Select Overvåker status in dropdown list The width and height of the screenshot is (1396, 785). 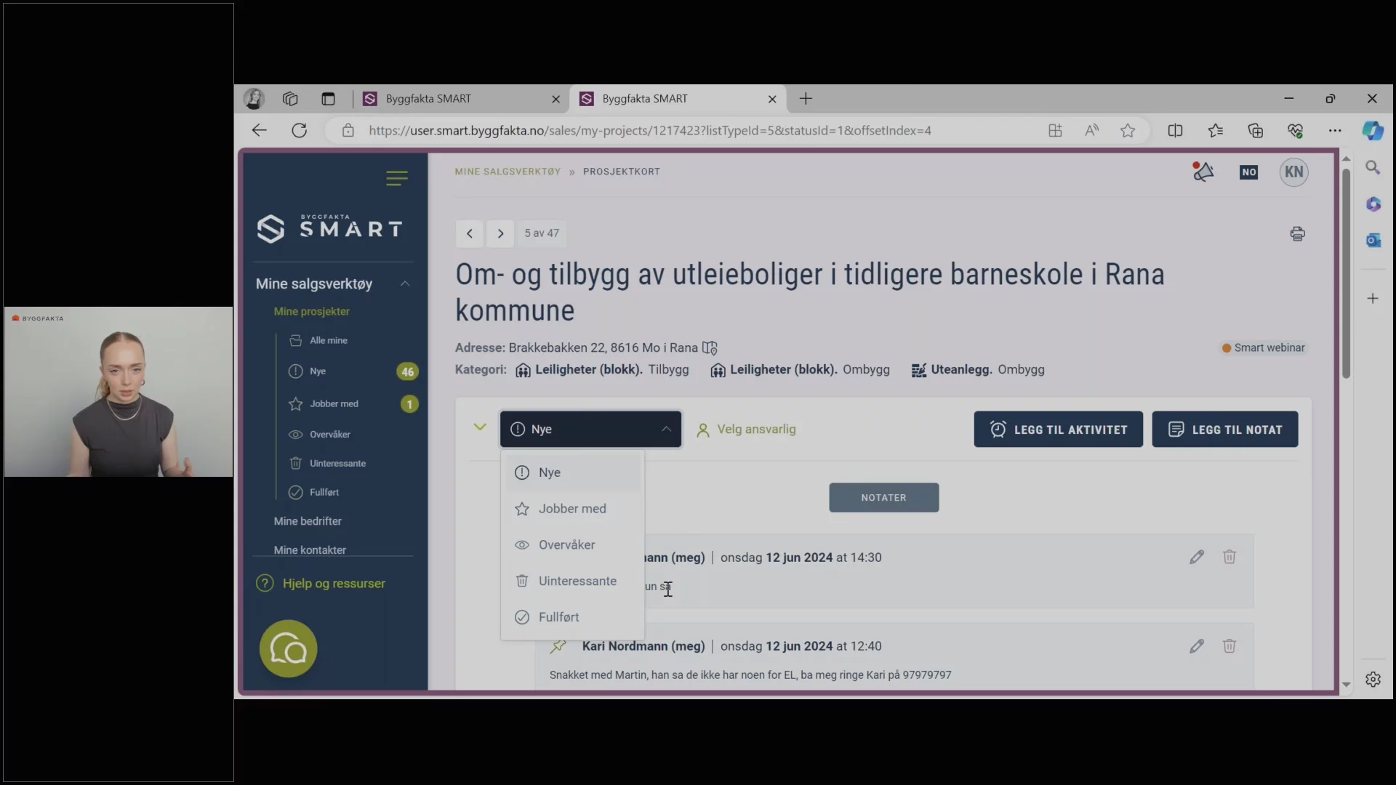tap(566, 545)
